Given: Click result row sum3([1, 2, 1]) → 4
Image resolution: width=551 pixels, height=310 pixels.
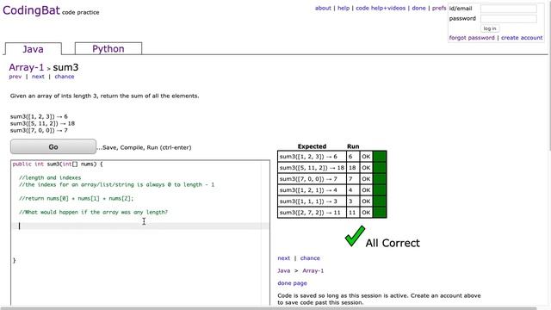Looking at the screenshot, I should [331, 190].
